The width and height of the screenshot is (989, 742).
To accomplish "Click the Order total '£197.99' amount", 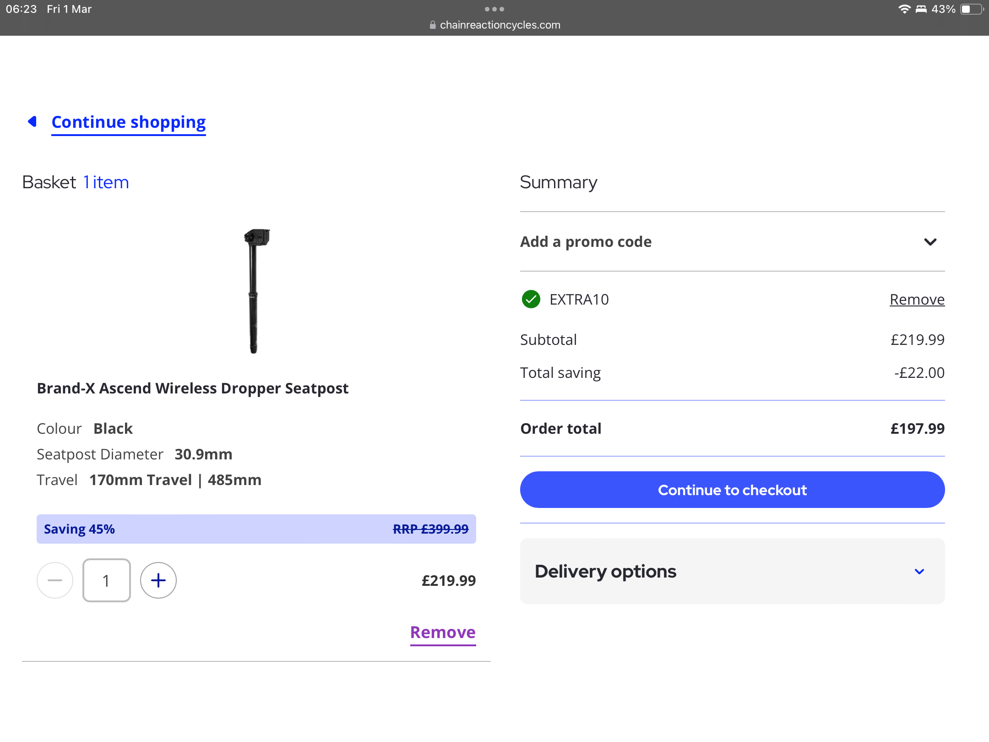I will pos(918,429).
